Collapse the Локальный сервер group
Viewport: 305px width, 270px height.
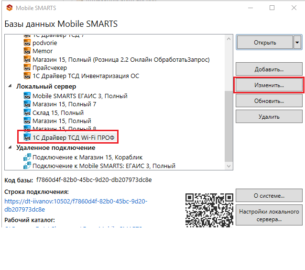point(10,86)
